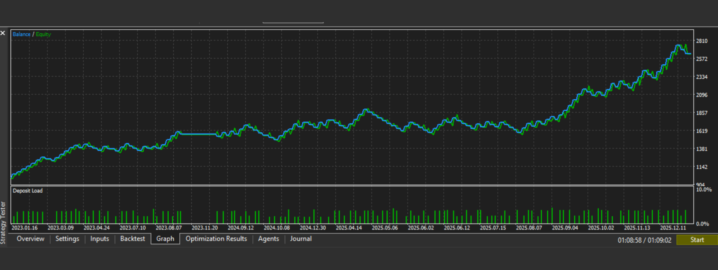
Task: Select the 2023.01.16 date axis label
Action: click(x=24, y=228)
